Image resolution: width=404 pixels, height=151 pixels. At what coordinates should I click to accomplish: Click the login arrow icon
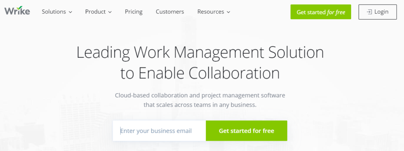coord(369,12)
